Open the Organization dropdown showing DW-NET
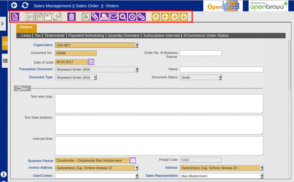Image resolution: width=294 pixels, height=182 pixels. tap(96, 45)
